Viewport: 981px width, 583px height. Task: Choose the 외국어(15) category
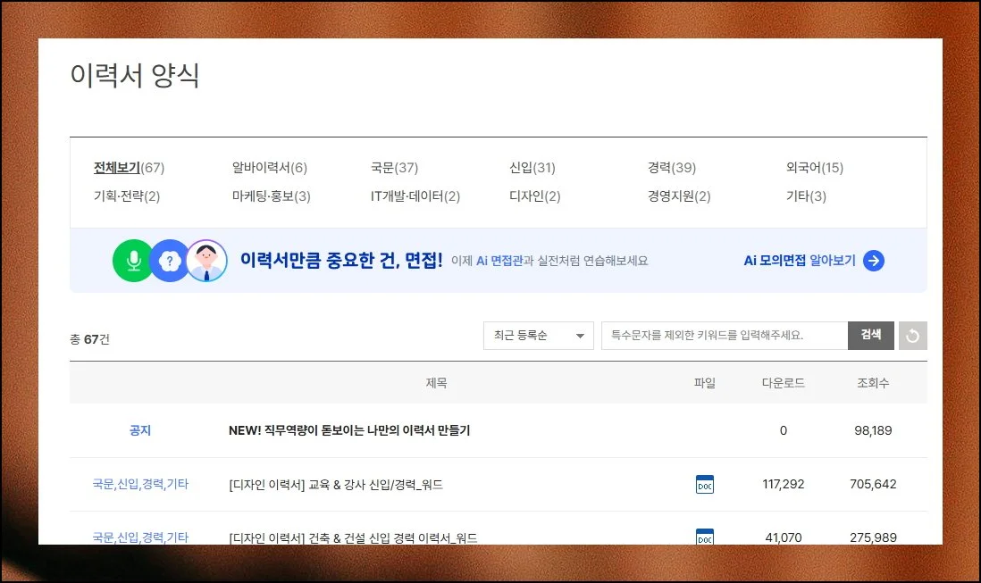[814, 168]
